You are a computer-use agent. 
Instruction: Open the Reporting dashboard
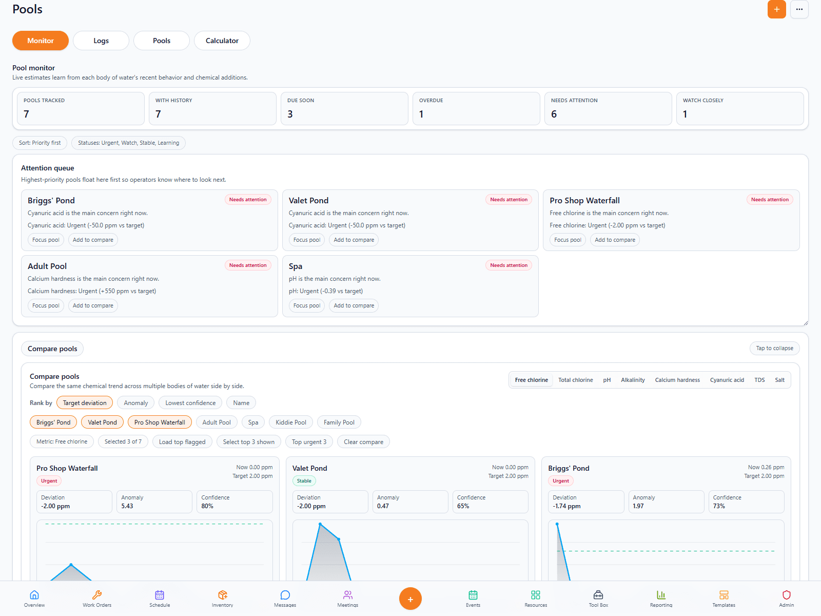point(661,598)
